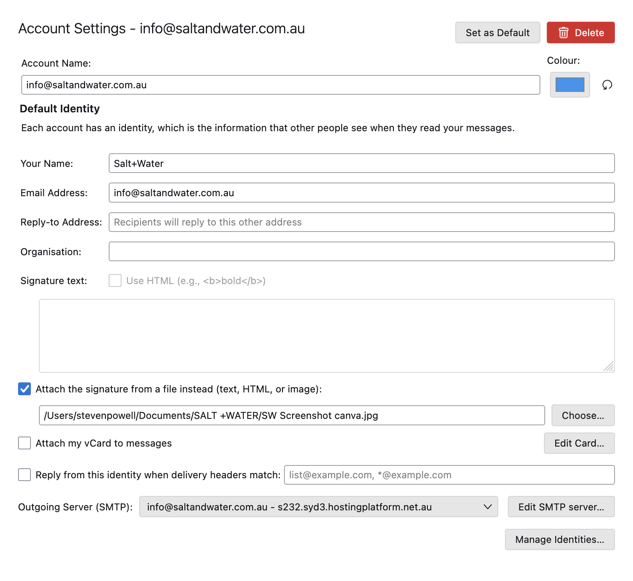Viewport: 633px width, 581px height.
Task: Open Edit Card... dialog
Action: 579,443
